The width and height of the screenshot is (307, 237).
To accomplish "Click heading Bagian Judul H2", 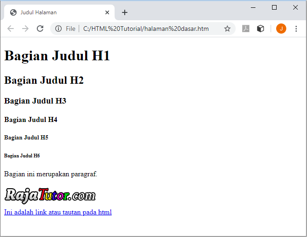I will pyautogui.click(x=44, y=80).
